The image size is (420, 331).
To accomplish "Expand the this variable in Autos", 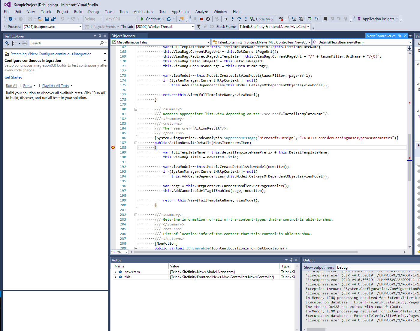I will pyautogui.click(x=115, y=277).
